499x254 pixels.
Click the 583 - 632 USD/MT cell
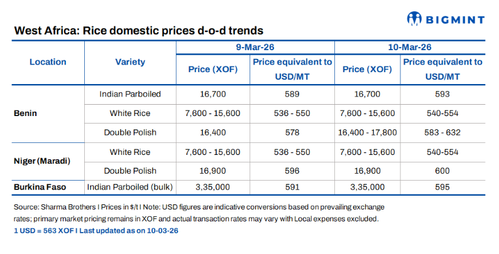pos(442,133)
